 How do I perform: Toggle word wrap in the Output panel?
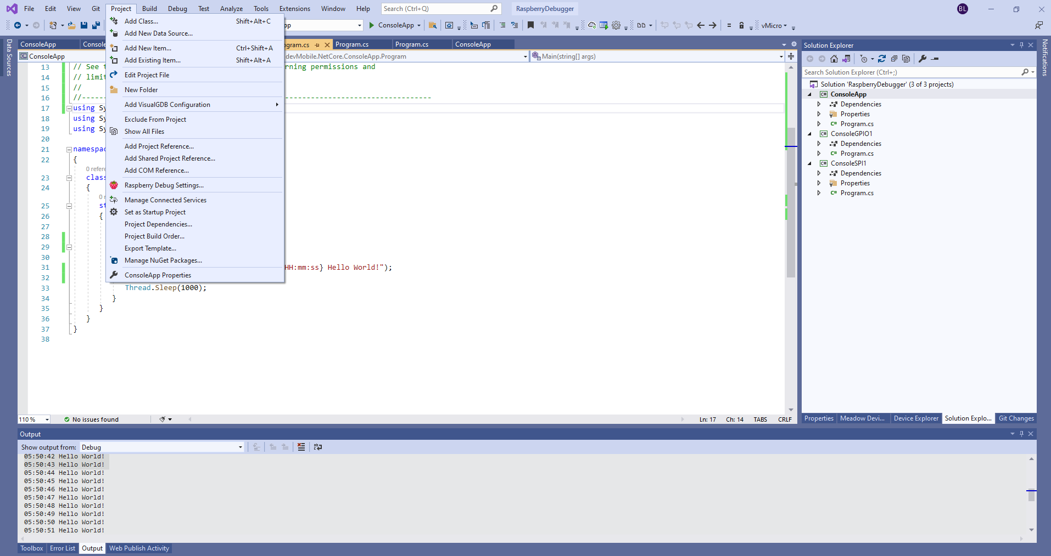(x=318, y=447)
